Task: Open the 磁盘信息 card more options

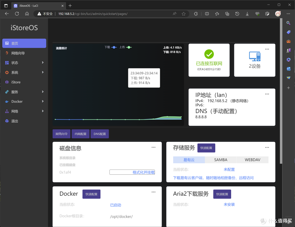Action: pyautogui.click(x=154, y=147)
